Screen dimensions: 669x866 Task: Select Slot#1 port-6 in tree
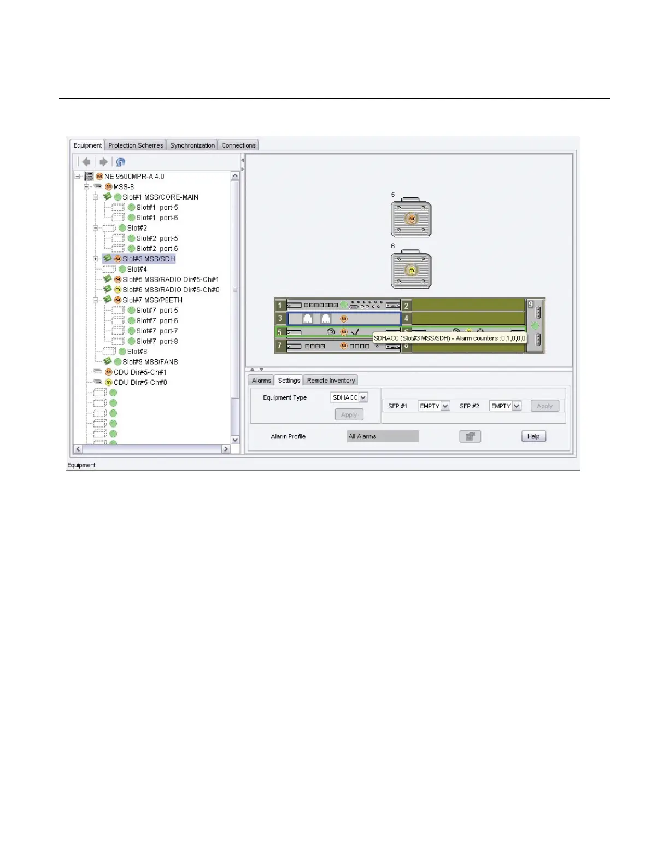(x=157, y=218)
